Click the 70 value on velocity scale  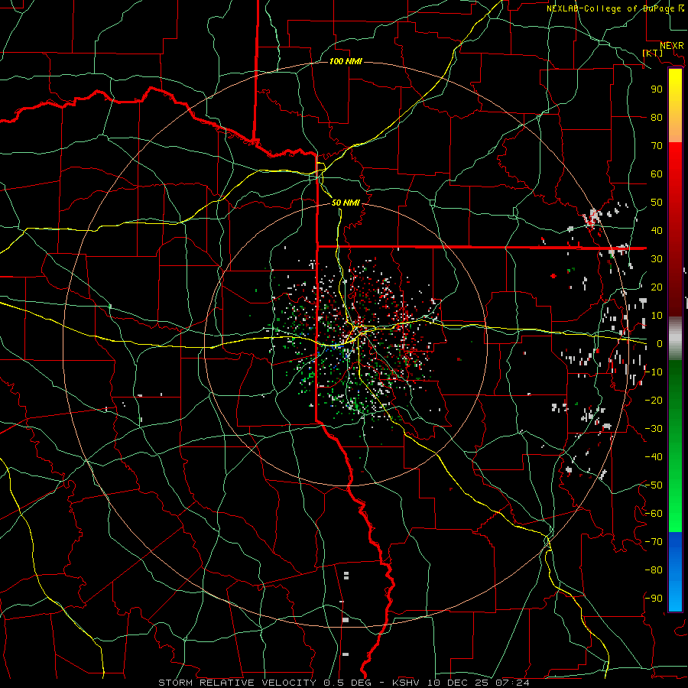tap(657, 146)
